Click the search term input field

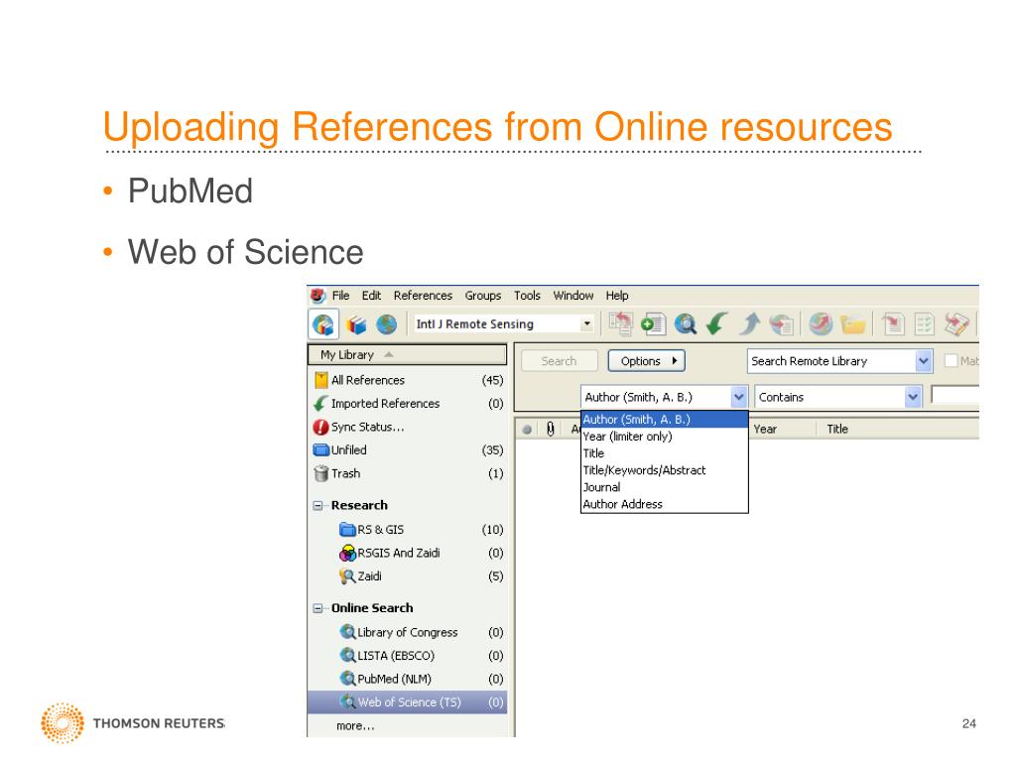[x=954, y=395]
